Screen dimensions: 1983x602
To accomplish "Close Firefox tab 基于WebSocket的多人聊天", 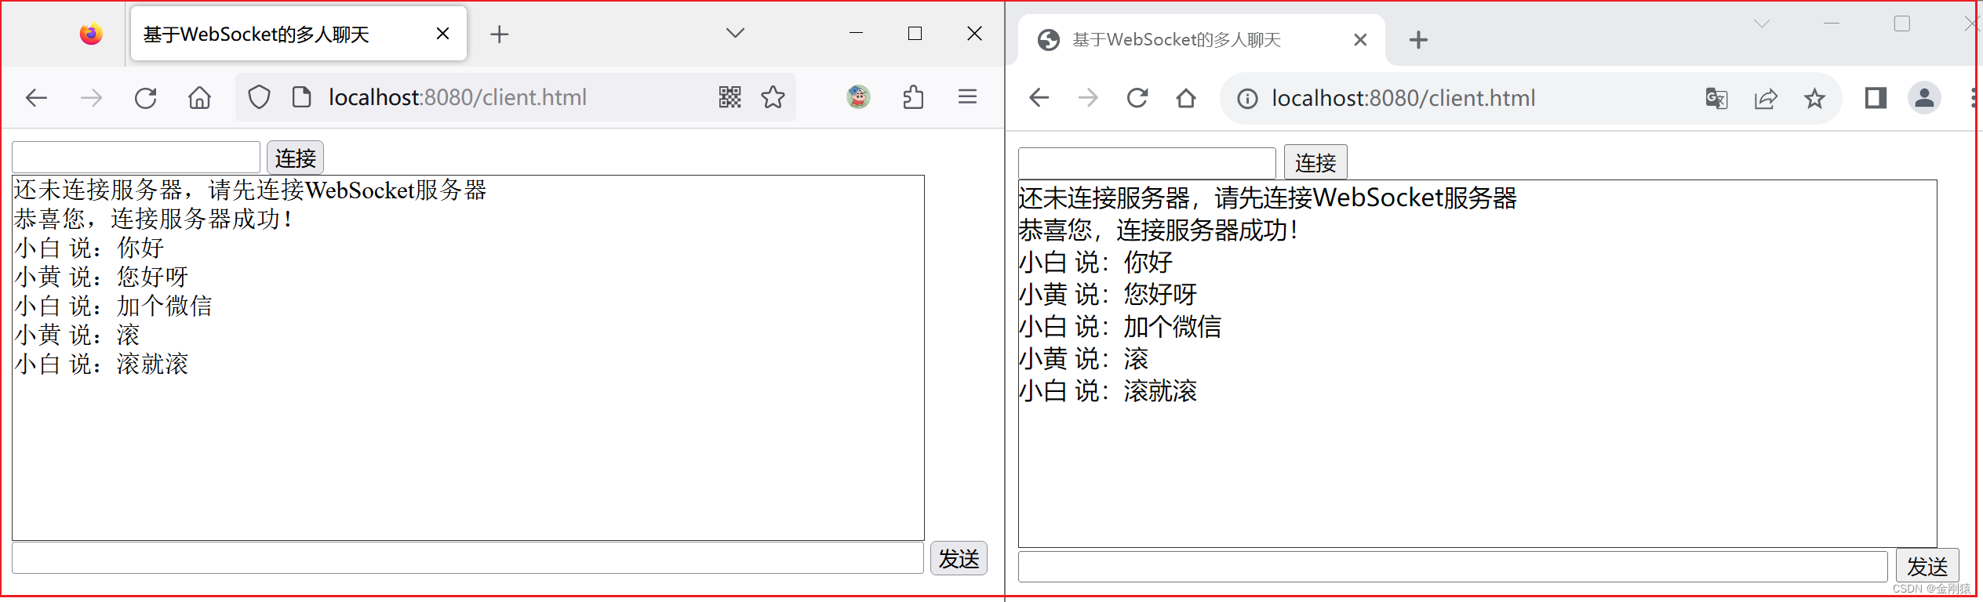I will (x=442, y=34).
